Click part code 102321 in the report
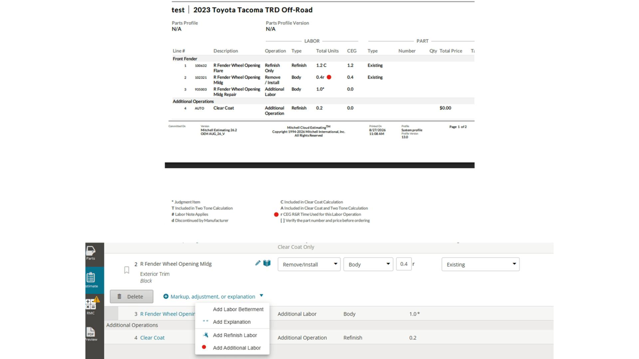This screenshot has height=359, width=639. [201, 78]
